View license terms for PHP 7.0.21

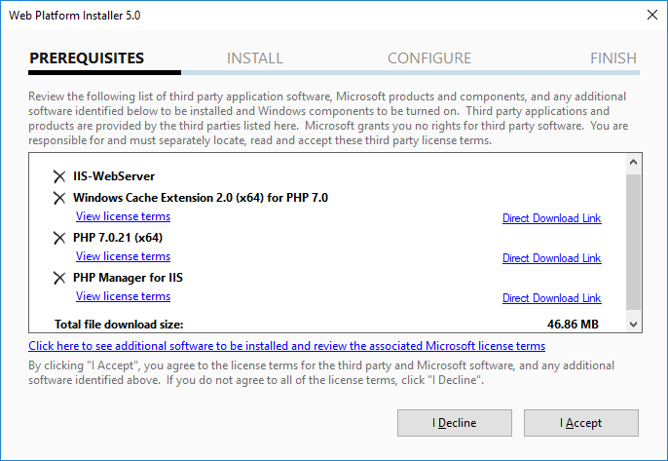123,256
